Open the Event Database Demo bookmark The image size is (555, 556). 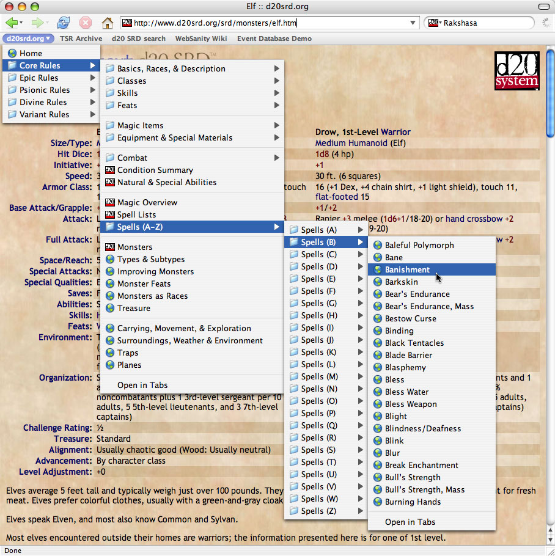click(x=274, y=38)
